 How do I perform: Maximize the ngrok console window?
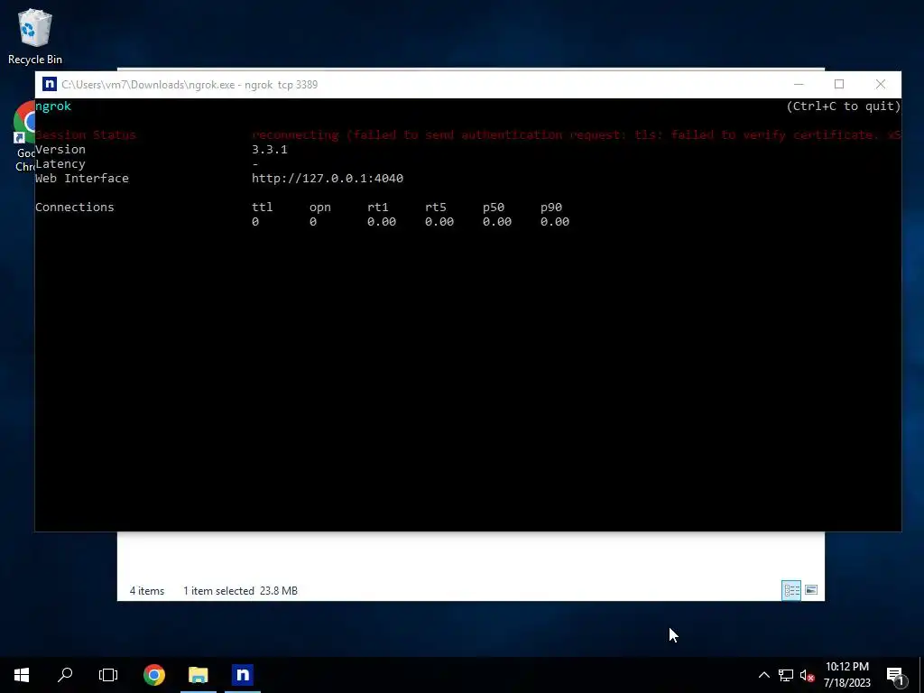(x=839, y=84)
